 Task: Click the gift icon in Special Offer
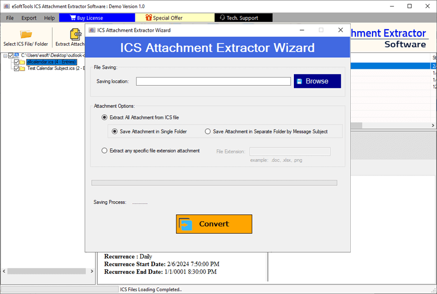[x=149, y=17]
